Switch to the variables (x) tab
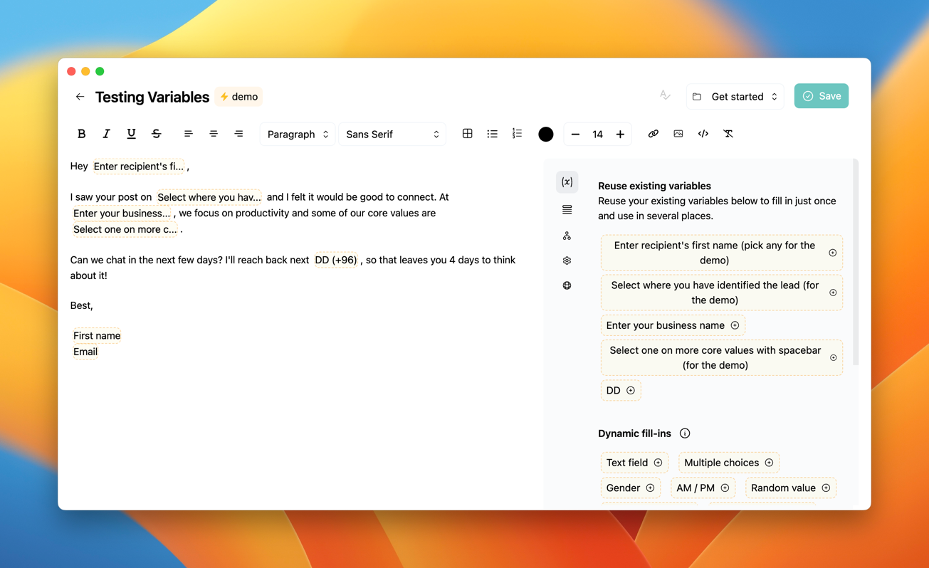The height and width of the screenshot is (568, 929). (567, 182)
